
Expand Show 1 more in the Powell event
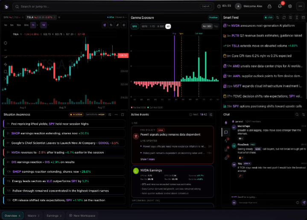[147, 159]
